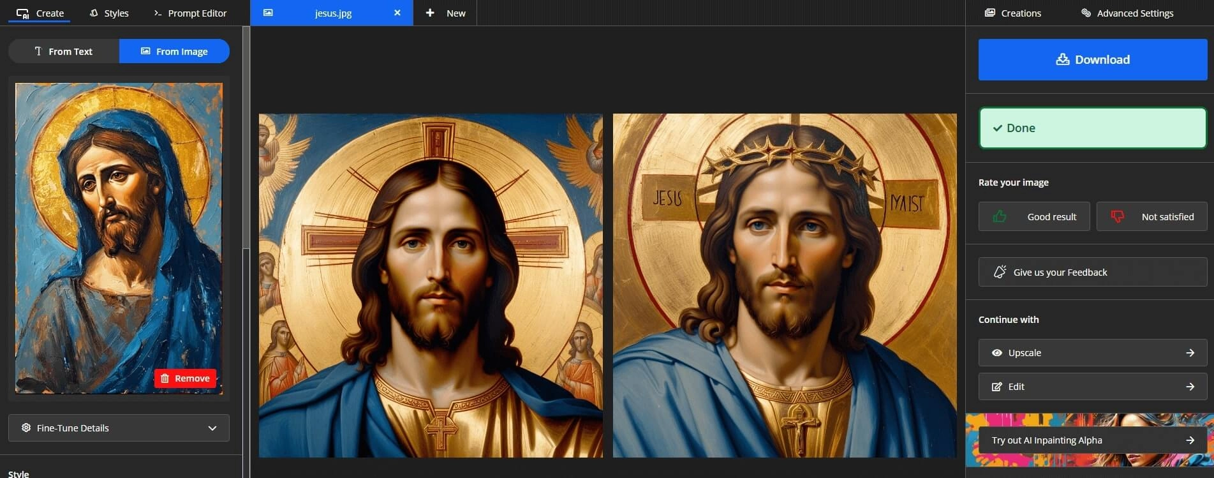This screenshot has height=478, width=1214.
Task: Click the image icon on jesus.jpg tab
Action: (268, 13)
